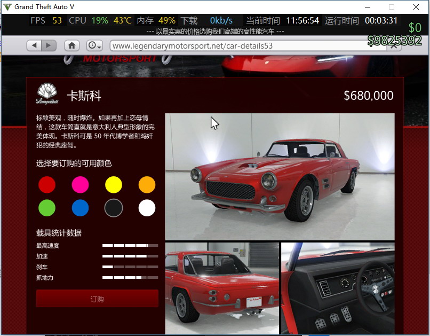Open the browser history dropdown

coord(94,45)
